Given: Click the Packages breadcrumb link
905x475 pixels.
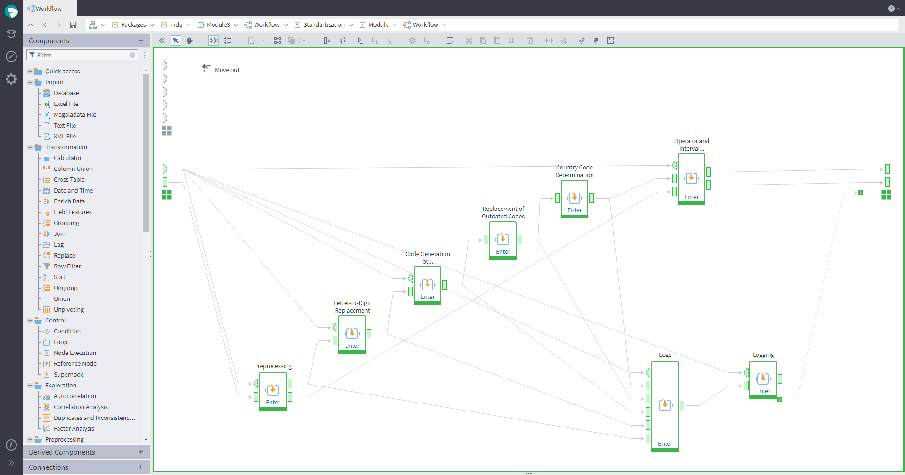Looking at the screenshot, I should tap(133, 25).
